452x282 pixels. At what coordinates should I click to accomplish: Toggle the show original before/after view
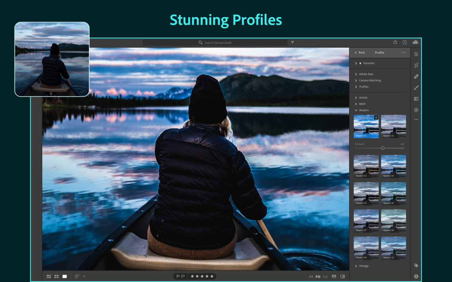[x=342, y=276]
